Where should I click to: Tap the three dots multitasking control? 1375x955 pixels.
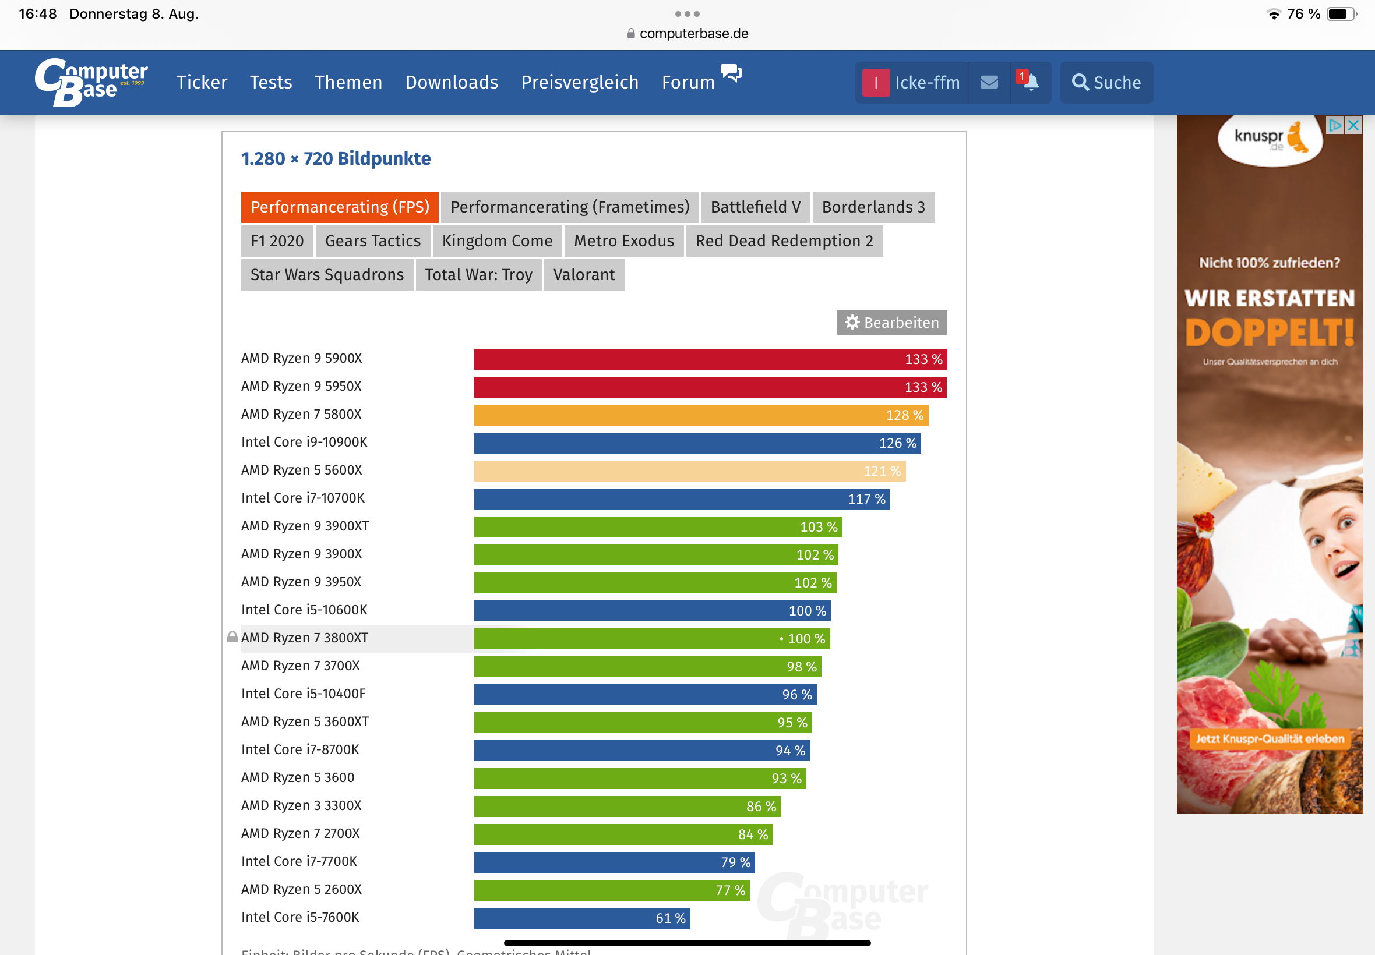[x=687, y=14]
